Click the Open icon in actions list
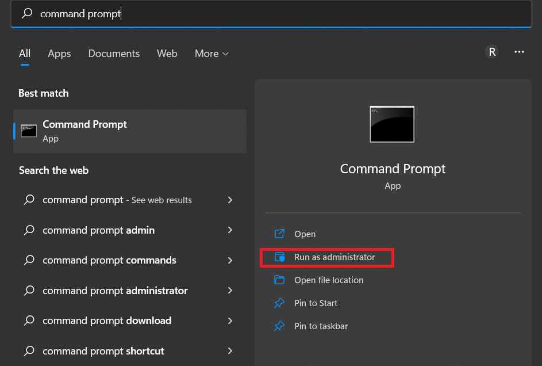542x366 pixels. tap(279, 234)
